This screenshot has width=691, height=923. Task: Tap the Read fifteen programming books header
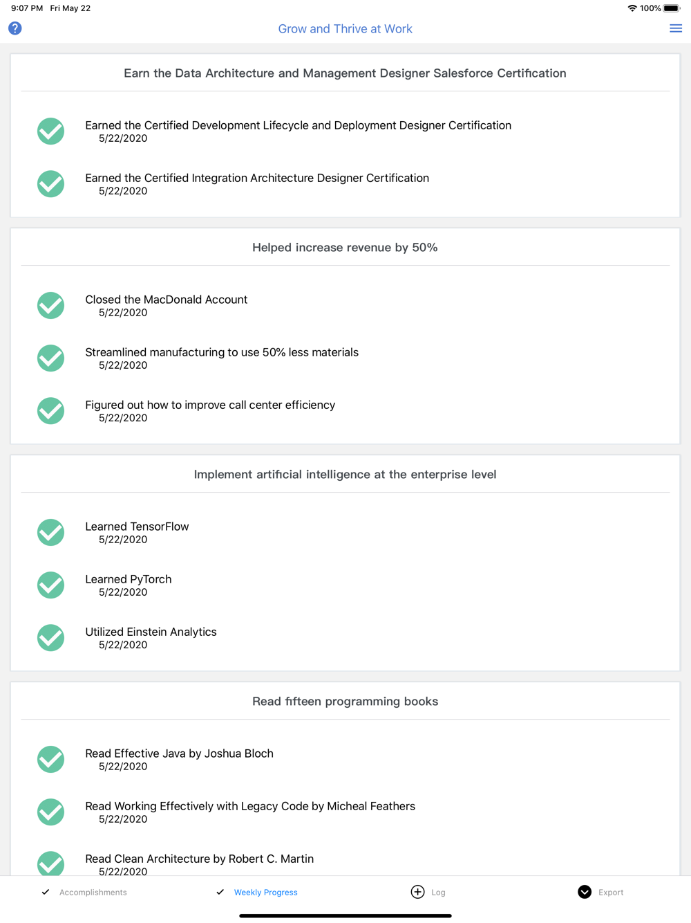pos(345,702)
